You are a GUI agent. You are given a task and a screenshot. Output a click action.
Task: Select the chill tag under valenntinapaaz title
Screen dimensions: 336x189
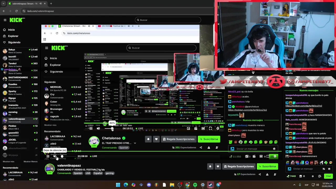point(88,173)
